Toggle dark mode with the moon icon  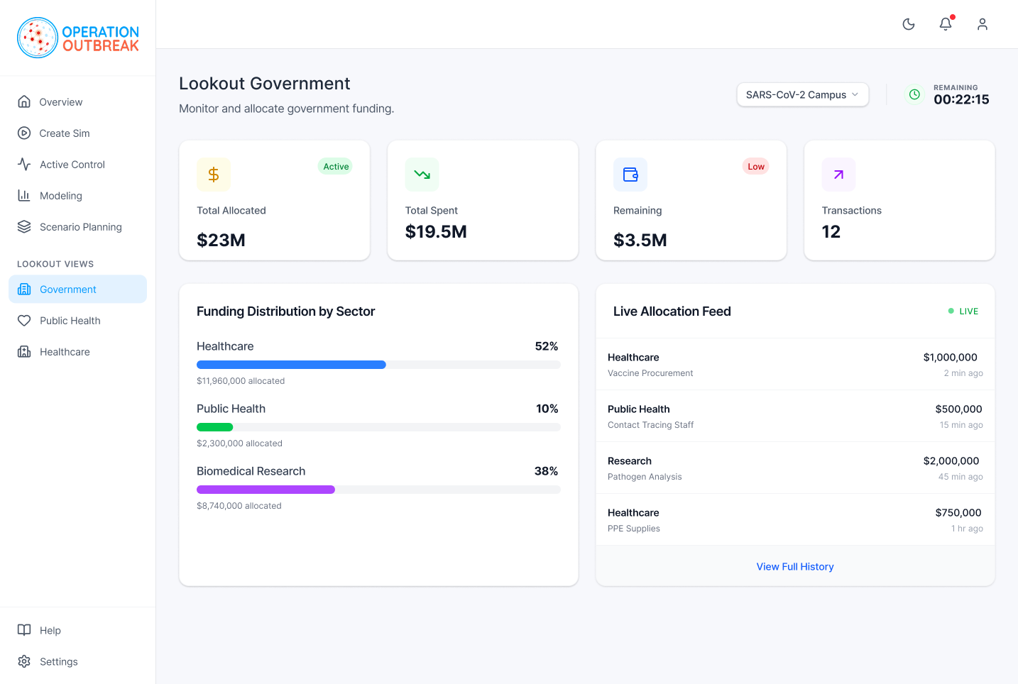[909, 23]
